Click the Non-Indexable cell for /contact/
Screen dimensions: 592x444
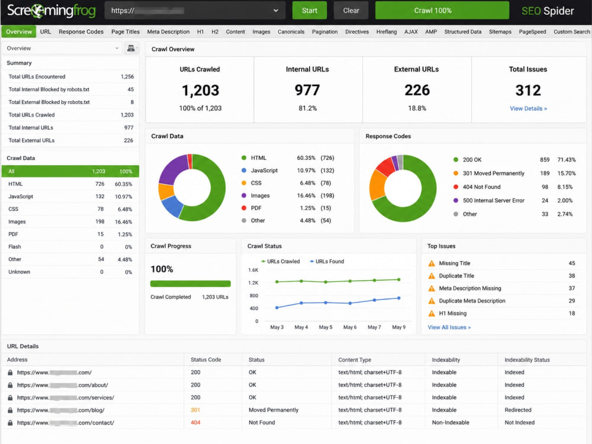(451, 423)
